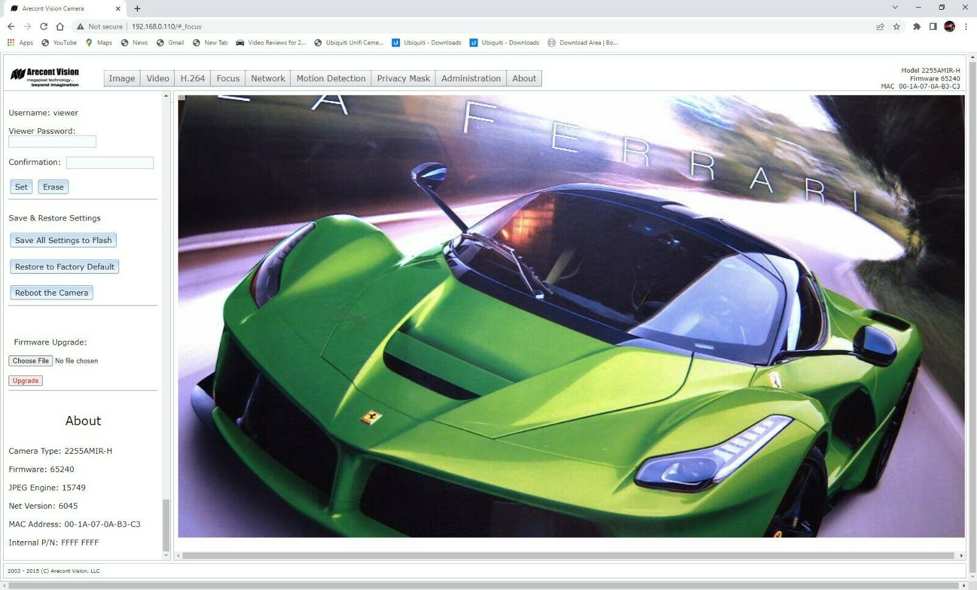Open the YouTube bookmark
The width and height of the screenshot is (977, 590).
point(59,43)
